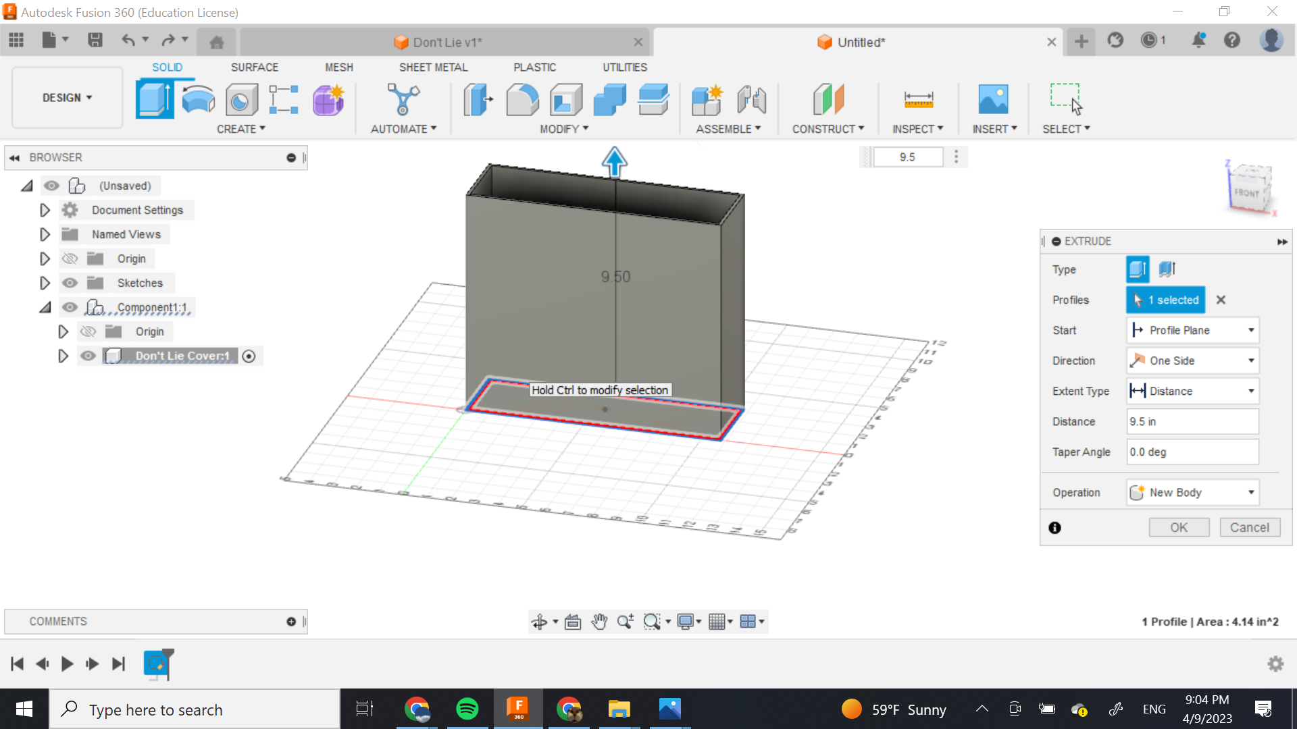This screenshot has width=1297, height=729.
Task: Expand the Document Settings tree node
Action: click(45, 210)
